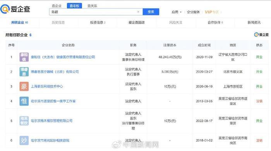Switch to the 查关系 search tab

92,6
